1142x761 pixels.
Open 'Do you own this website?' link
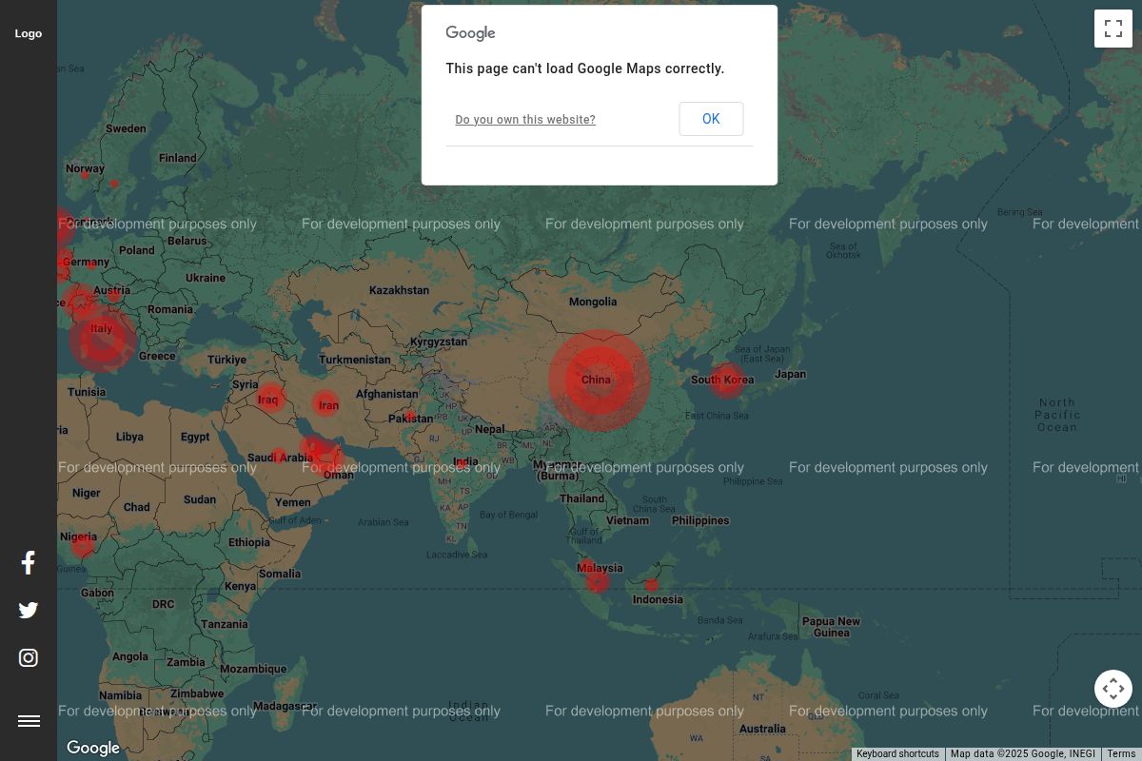pyautogui.click(x=525, y=120)
